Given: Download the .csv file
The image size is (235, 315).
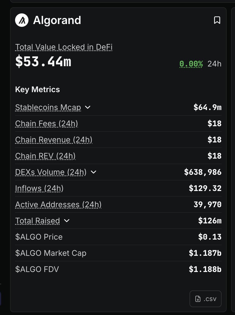Looking at the screenshot, I should click(205, 299).
